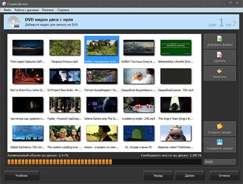Viewport: 243px width, 184px height.
Task: Click the Свободного места на диске: 1,98 ГБ label
Action: 171,155
